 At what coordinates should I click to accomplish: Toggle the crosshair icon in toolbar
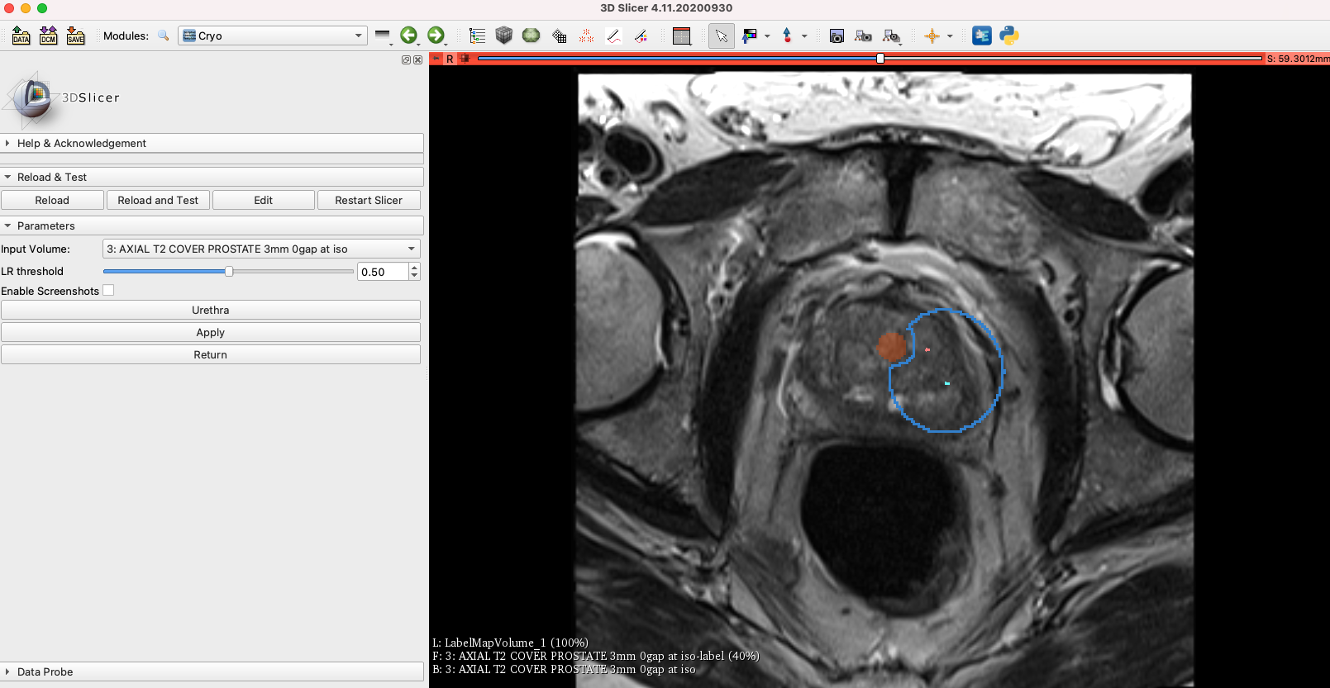(932, 36)
